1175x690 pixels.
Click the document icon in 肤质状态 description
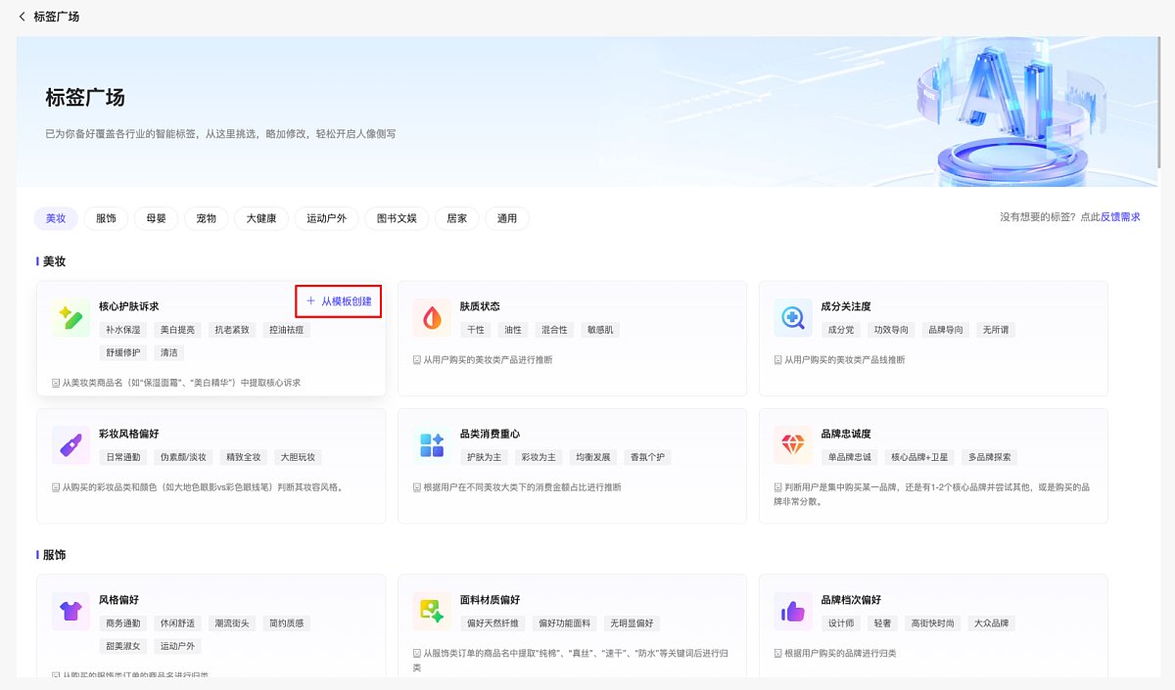coord(417,360)
